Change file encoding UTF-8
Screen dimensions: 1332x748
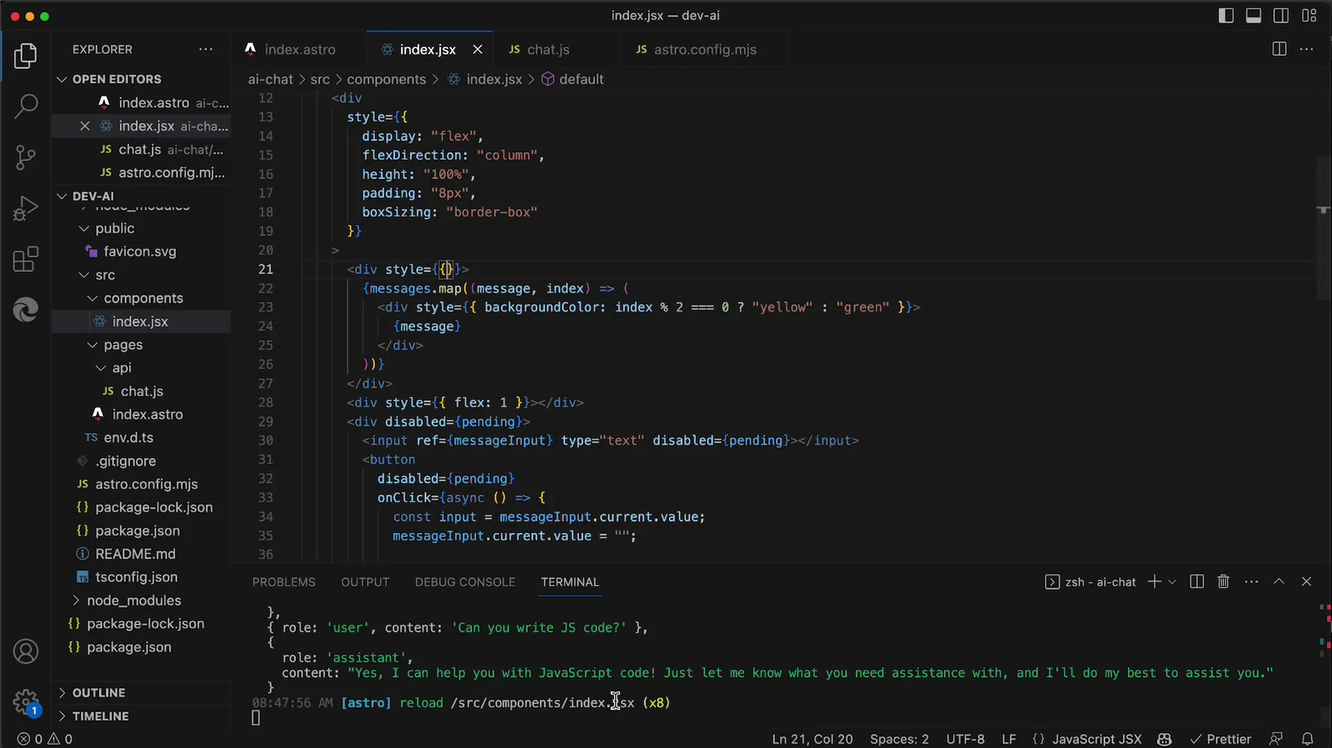(x=965, y=739)
